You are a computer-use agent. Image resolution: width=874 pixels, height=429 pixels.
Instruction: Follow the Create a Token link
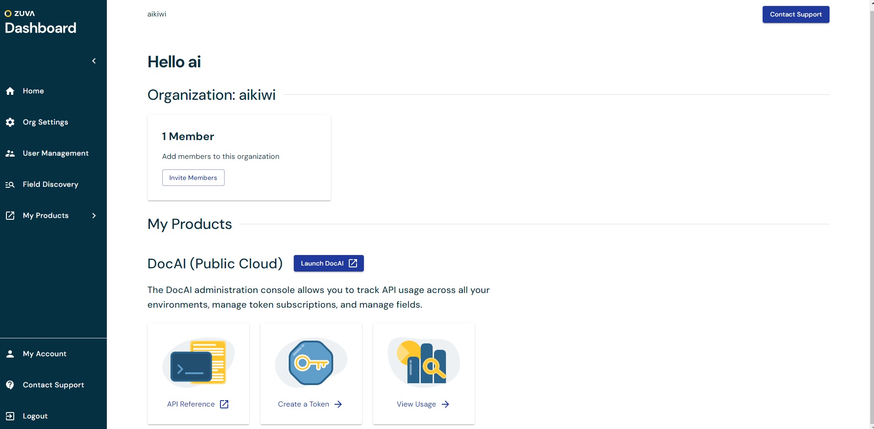(303, 404)
